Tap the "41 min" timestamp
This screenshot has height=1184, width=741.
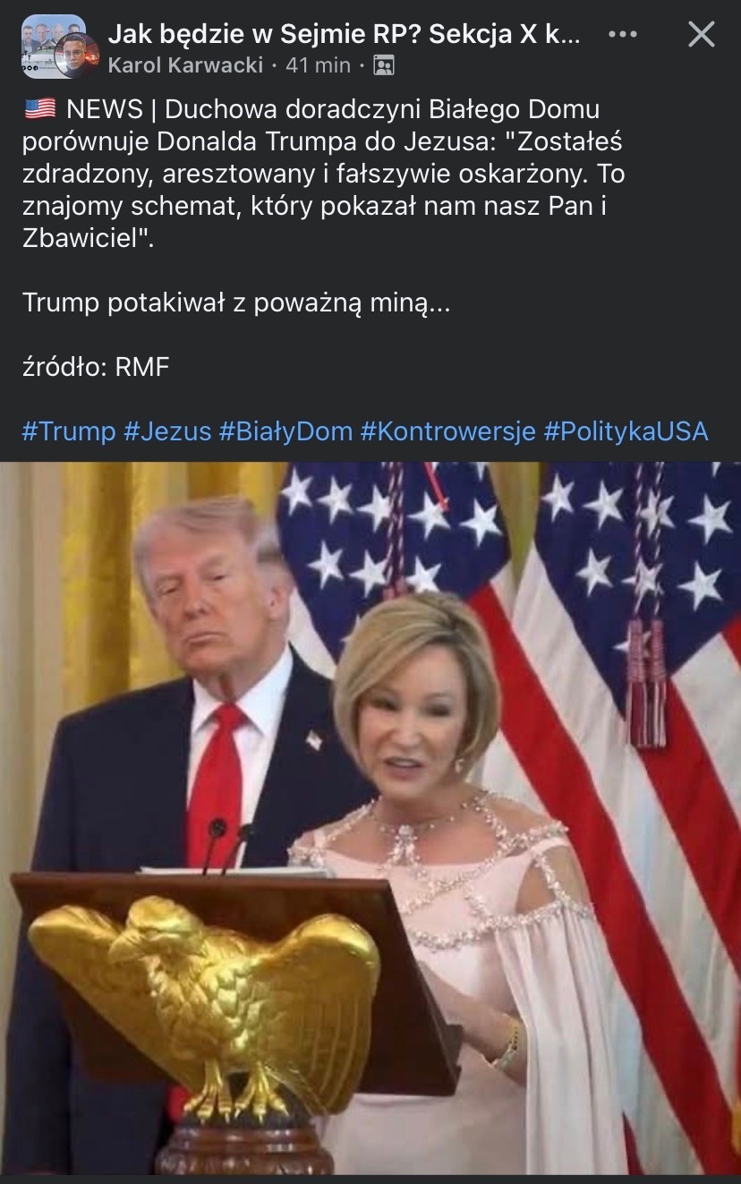[x=318, y=65]
